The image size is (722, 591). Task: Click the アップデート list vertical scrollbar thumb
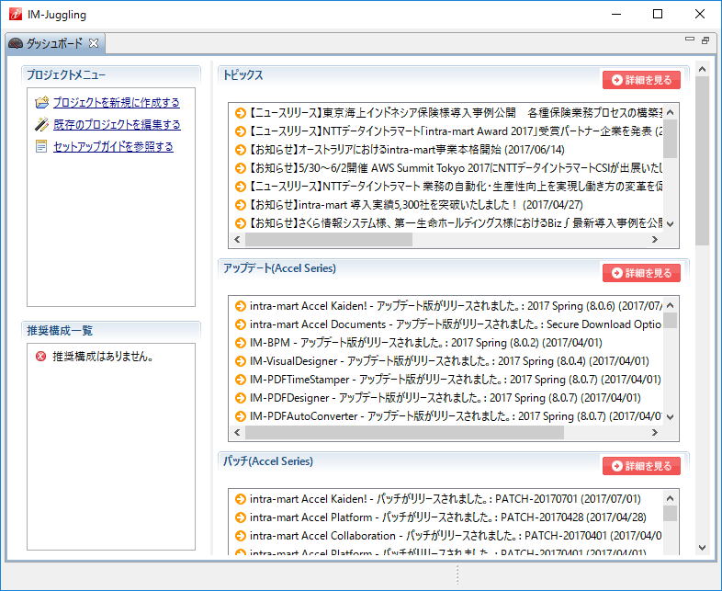point(670,321)
